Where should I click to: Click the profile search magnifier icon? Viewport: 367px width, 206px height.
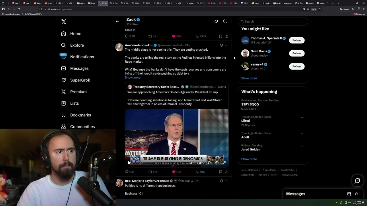click(225, 21)
